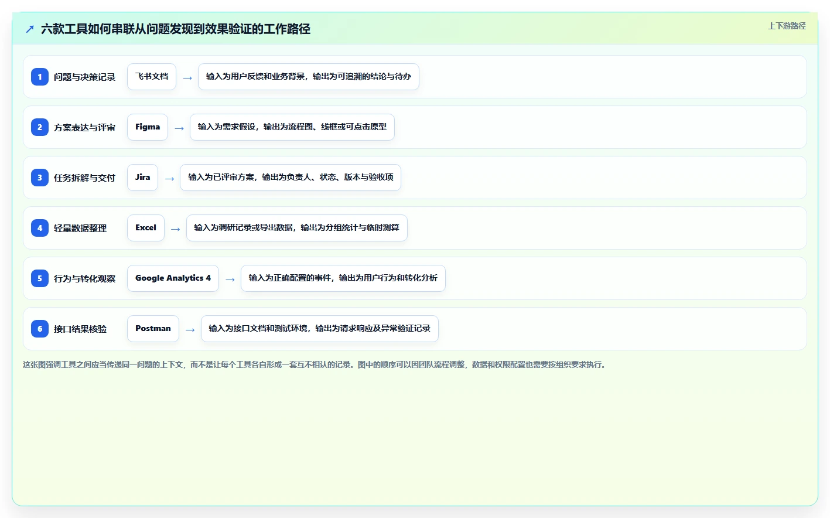Click the description 输入为需求假设，输出为流程图
The height and width of the screenshot is (518, 830).
coord(292,127)
